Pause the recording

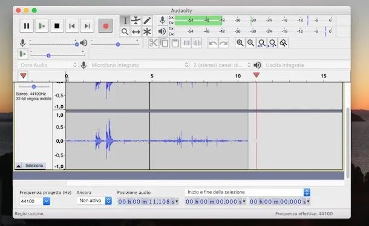click(x=27, y=26)
